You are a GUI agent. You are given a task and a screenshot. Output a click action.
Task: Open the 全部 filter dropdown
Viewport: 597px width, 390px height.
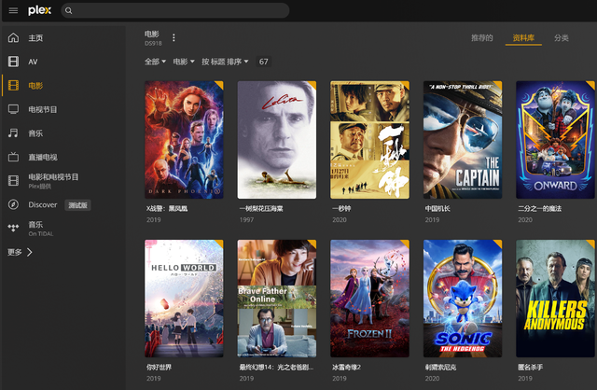point(155,62)
